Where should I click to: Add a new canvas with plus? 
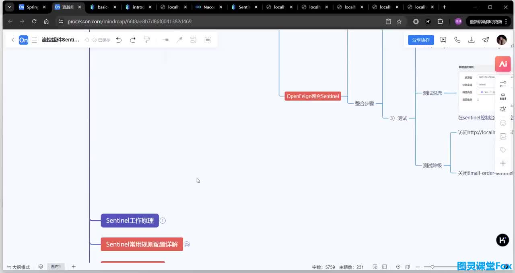click(74, 267)
